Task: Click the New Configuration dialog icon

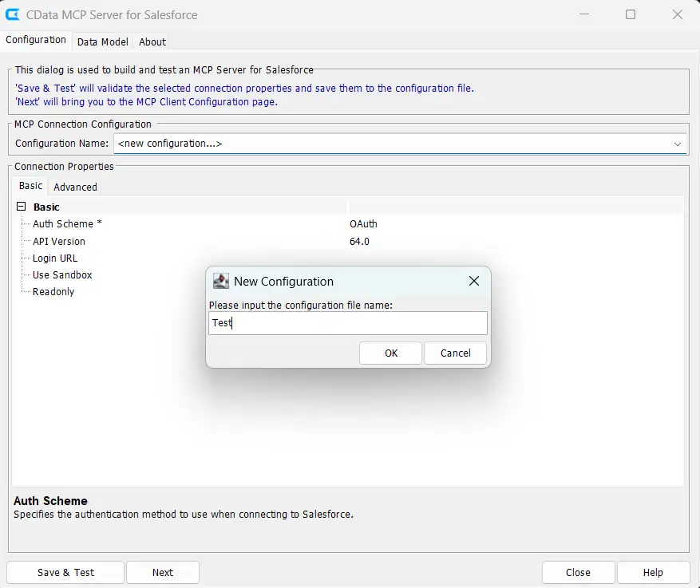Action: coord(220,281)
